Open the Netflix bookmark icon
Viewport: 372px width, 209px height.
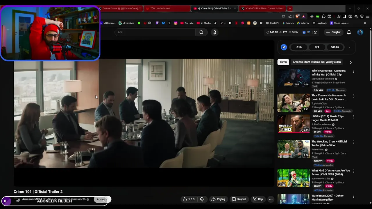click(x=236, y=23)
